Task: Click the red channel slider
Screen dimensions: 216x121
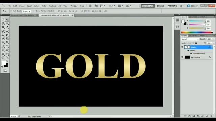Action: coord(197,21)
